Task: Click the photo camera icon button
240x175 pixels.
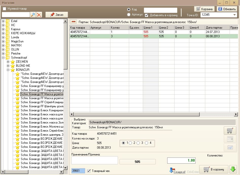Action: (x=230, y=147)
